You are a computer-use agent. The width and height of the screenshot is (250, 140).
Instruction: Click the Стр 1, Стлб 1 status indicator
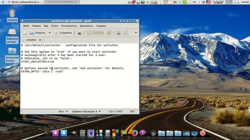[116, 112]
